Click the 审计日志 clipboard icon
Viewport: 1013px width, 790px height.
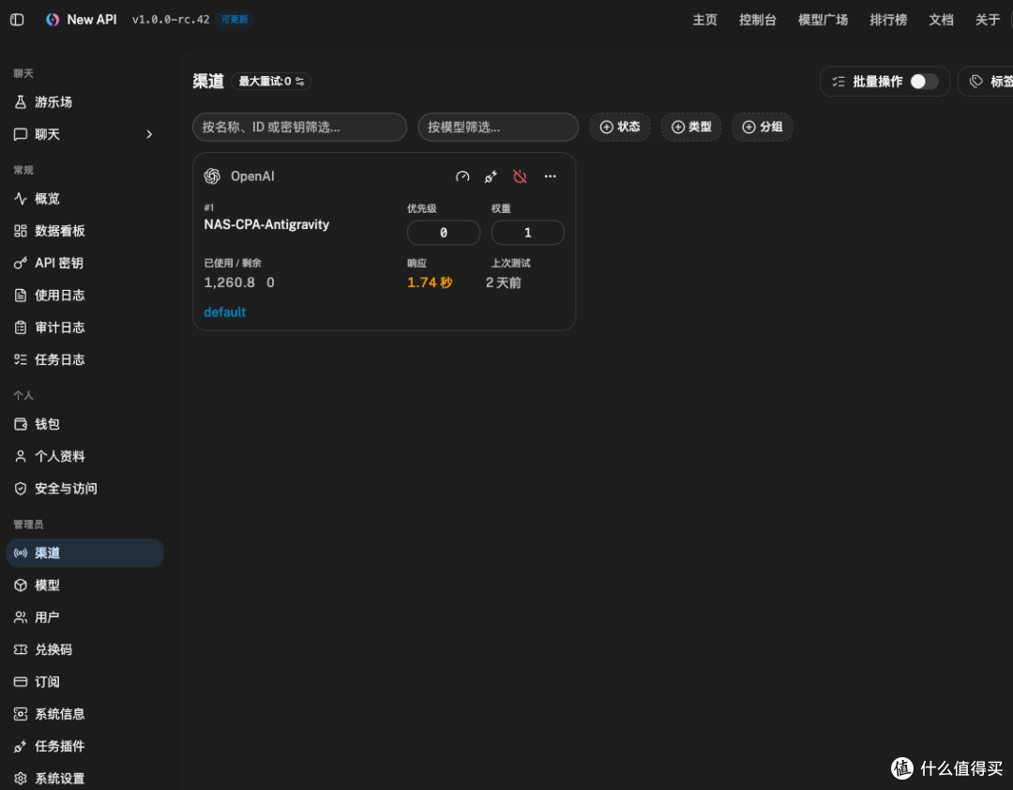click(x=21, y=327)
